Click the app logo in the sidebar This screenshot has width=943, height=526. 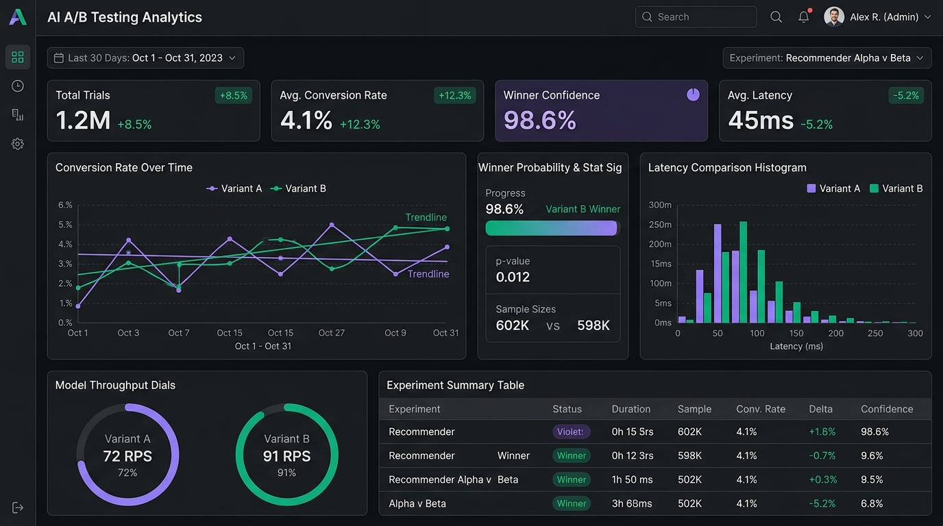click(18, 17)
